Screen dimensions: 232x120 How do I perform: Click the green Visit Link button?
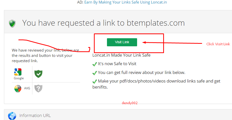coord(122,42)
